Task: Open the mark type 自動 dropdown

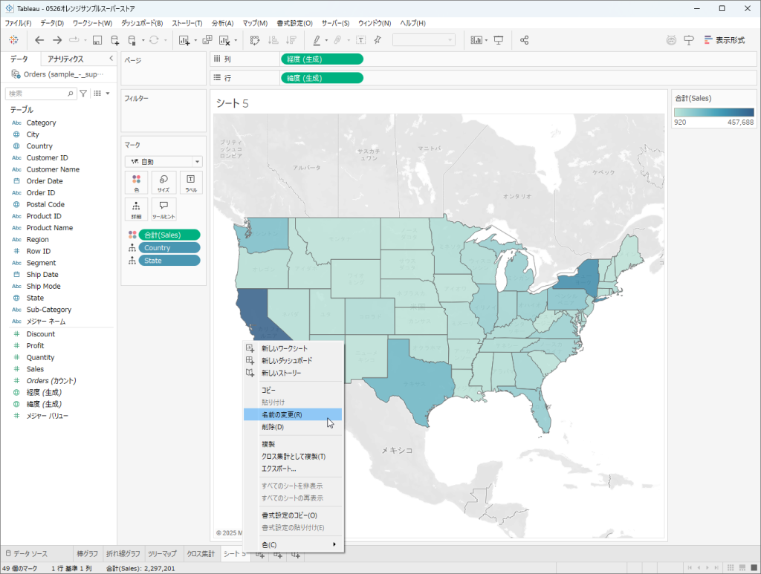Action: 163,161
